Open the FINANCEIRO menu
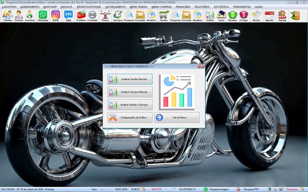Image resolution: width=308 pixels, height=192 pixels. (183, 7)
